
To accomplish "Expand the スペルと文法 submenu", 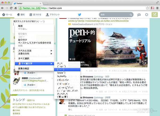I will tap(34, 51).
